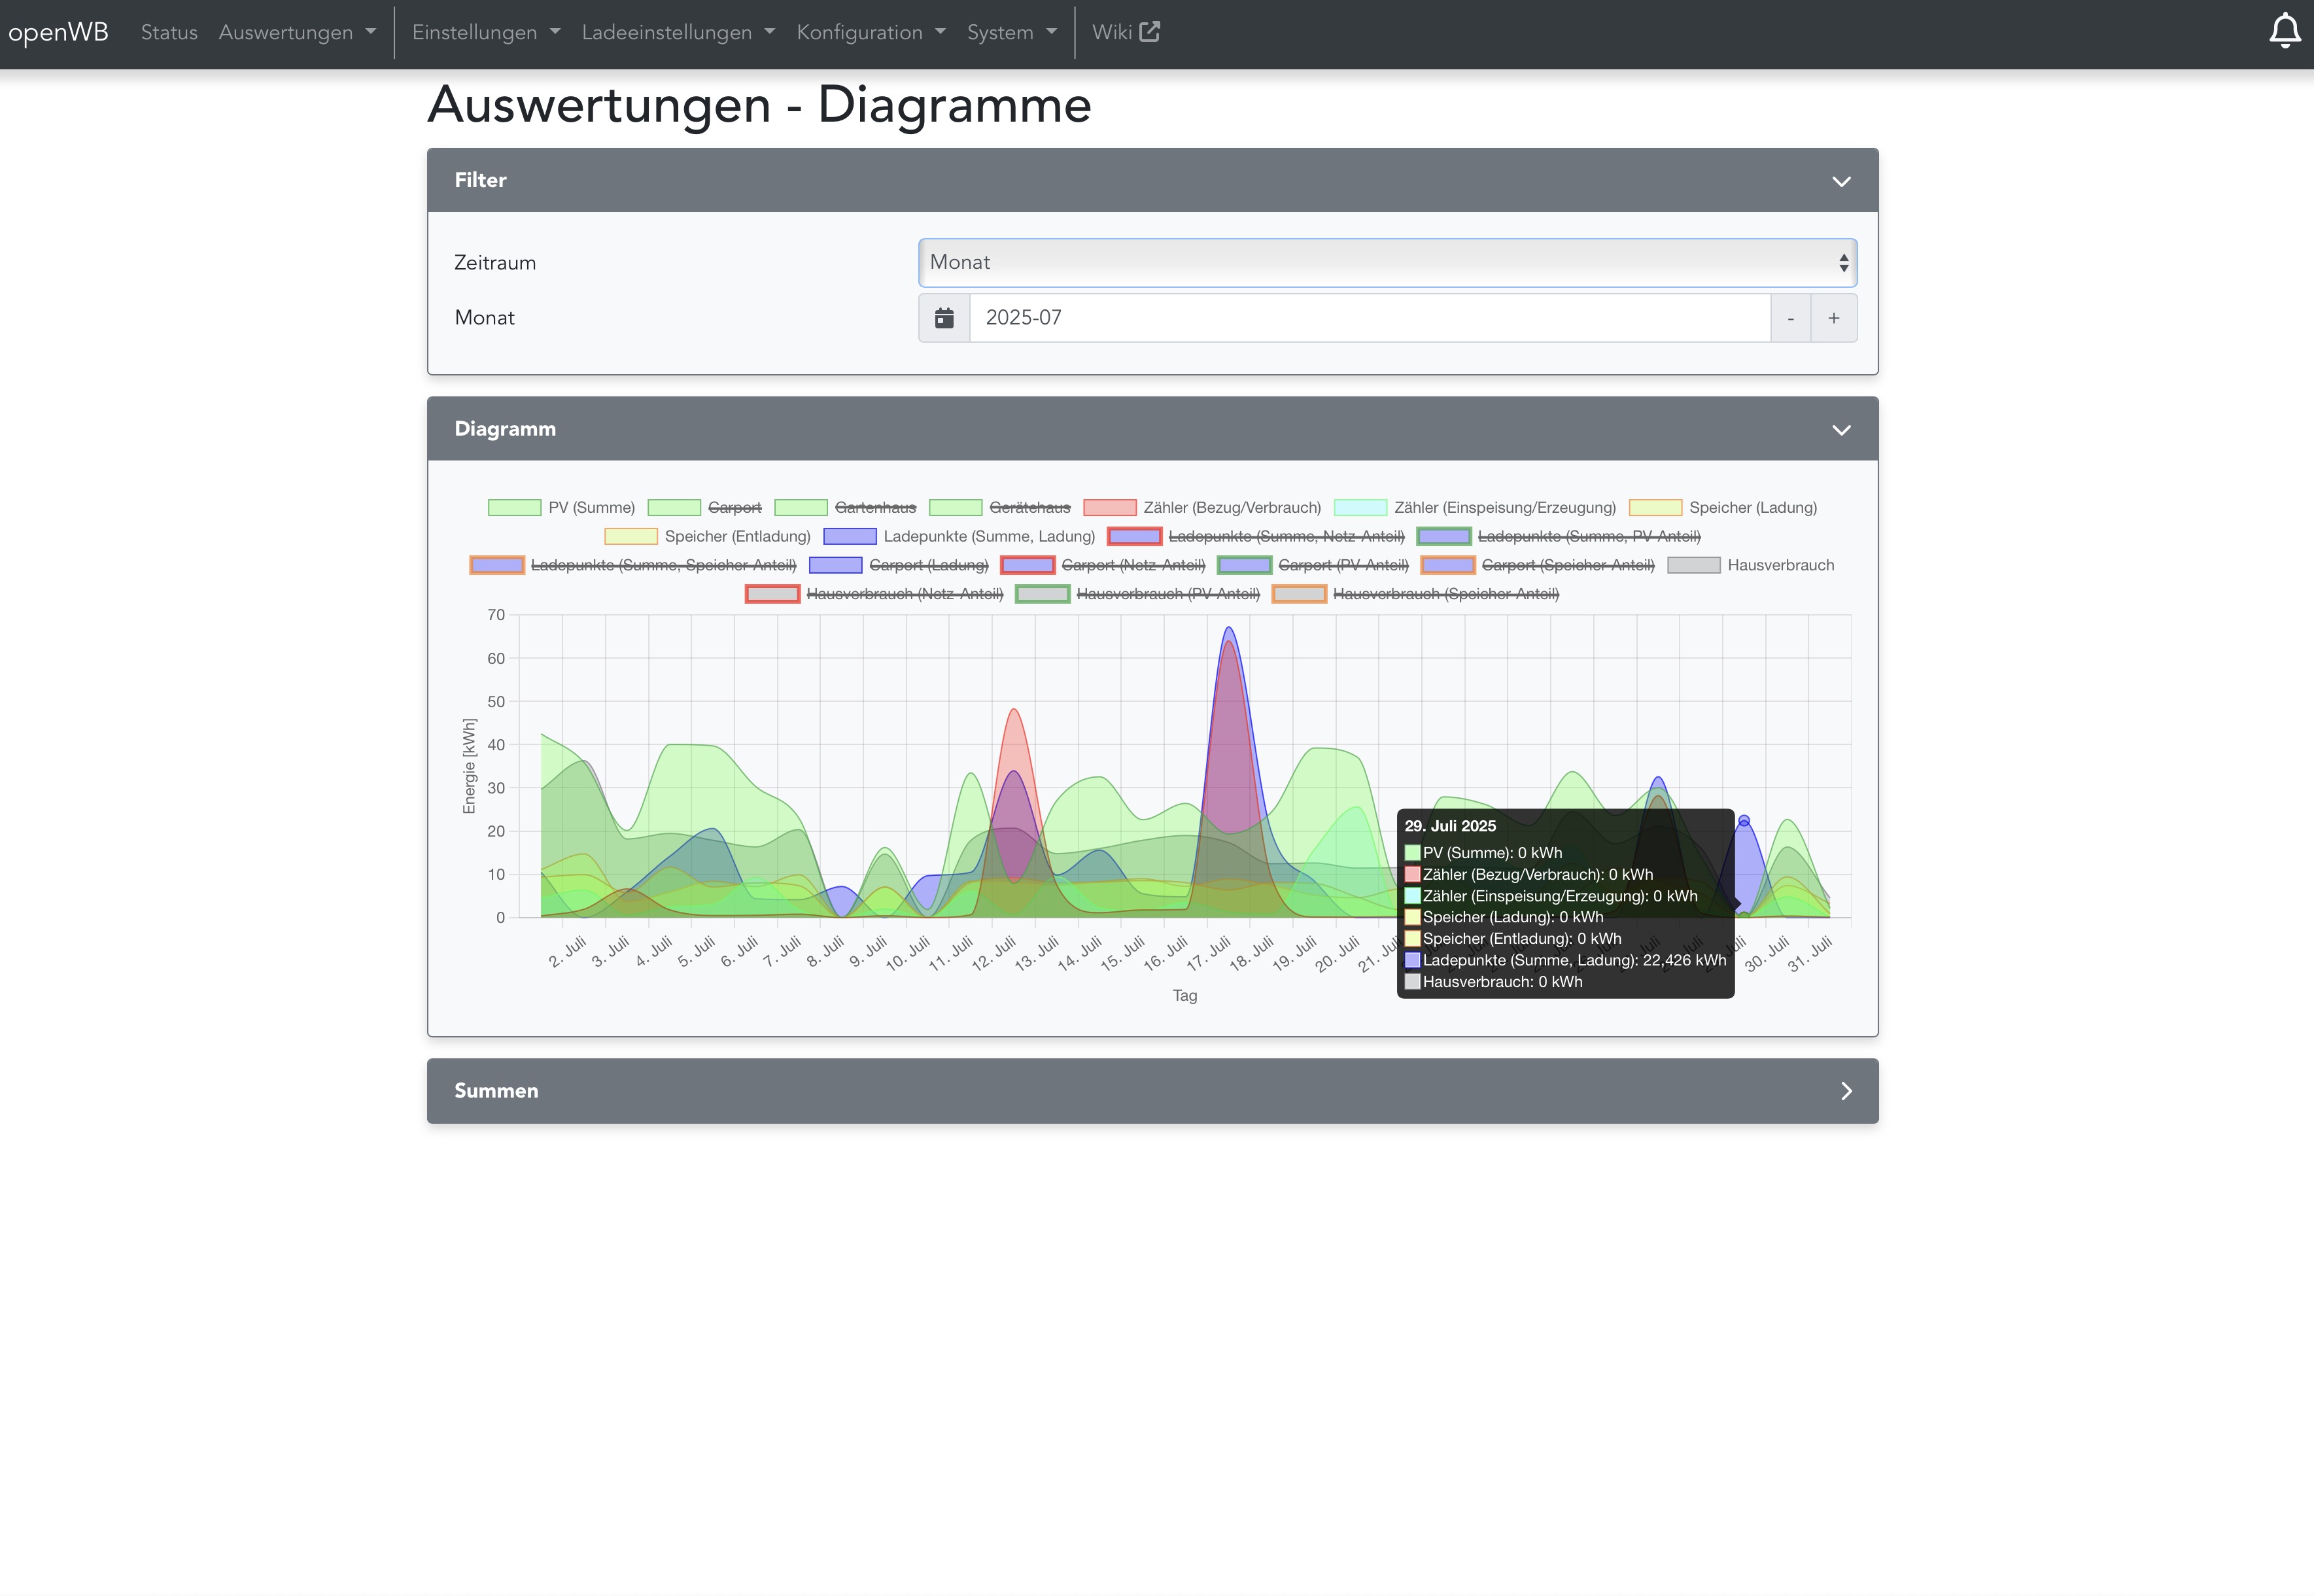Go to previous month with minus button
The image size is (2314, 1596).
1790,318
